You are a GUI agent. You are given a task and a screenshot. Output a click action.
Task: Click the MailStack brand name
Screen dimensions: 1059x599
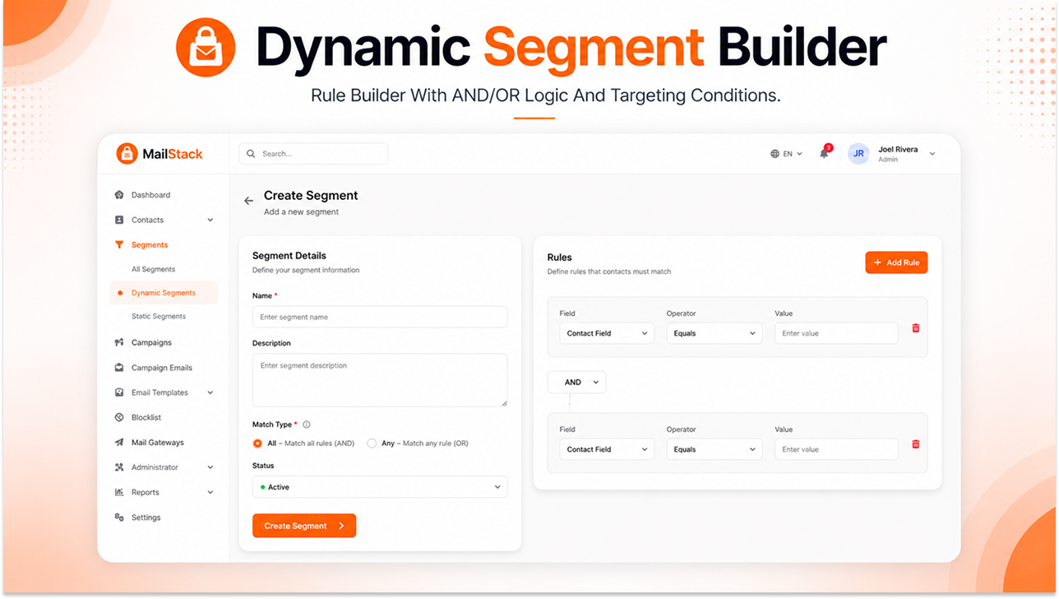(x=173, y=154)
